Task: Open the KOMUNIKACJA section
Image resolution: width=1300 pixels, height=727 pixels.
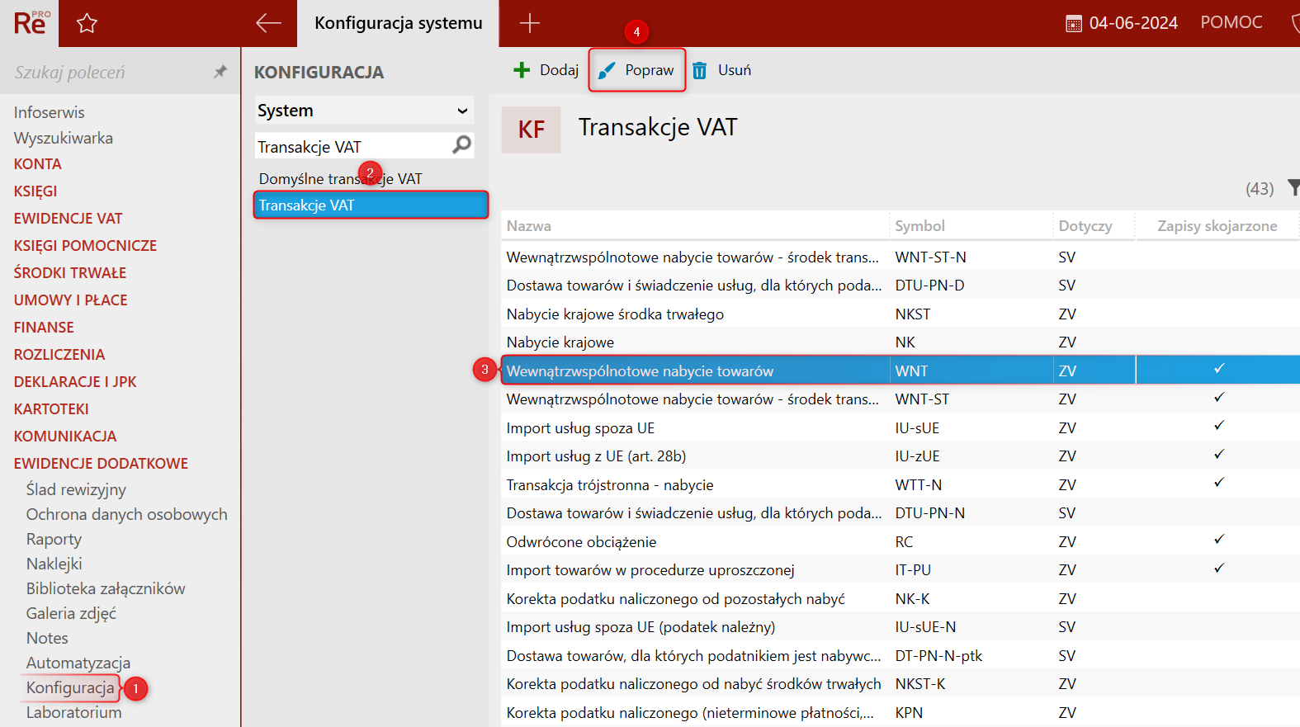Action: [x=65, y=437]
